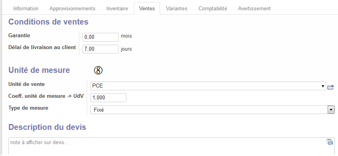338x156 pixels.
Task: Open the Approvisionnements tab
Action: (73, 8)
